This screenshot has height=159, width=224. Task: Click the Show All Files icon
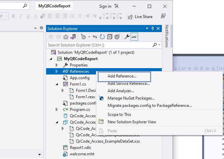[117, 37]
